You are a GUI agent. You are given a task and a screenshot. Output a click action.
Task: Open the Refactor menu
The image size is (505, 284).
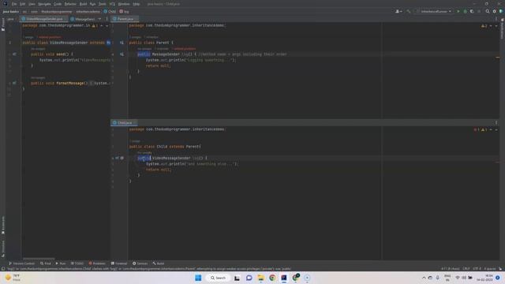(x=70, y=4)
